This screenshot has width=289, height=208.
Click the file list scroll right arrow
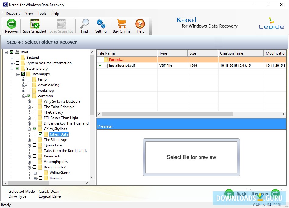click(284, 114)
